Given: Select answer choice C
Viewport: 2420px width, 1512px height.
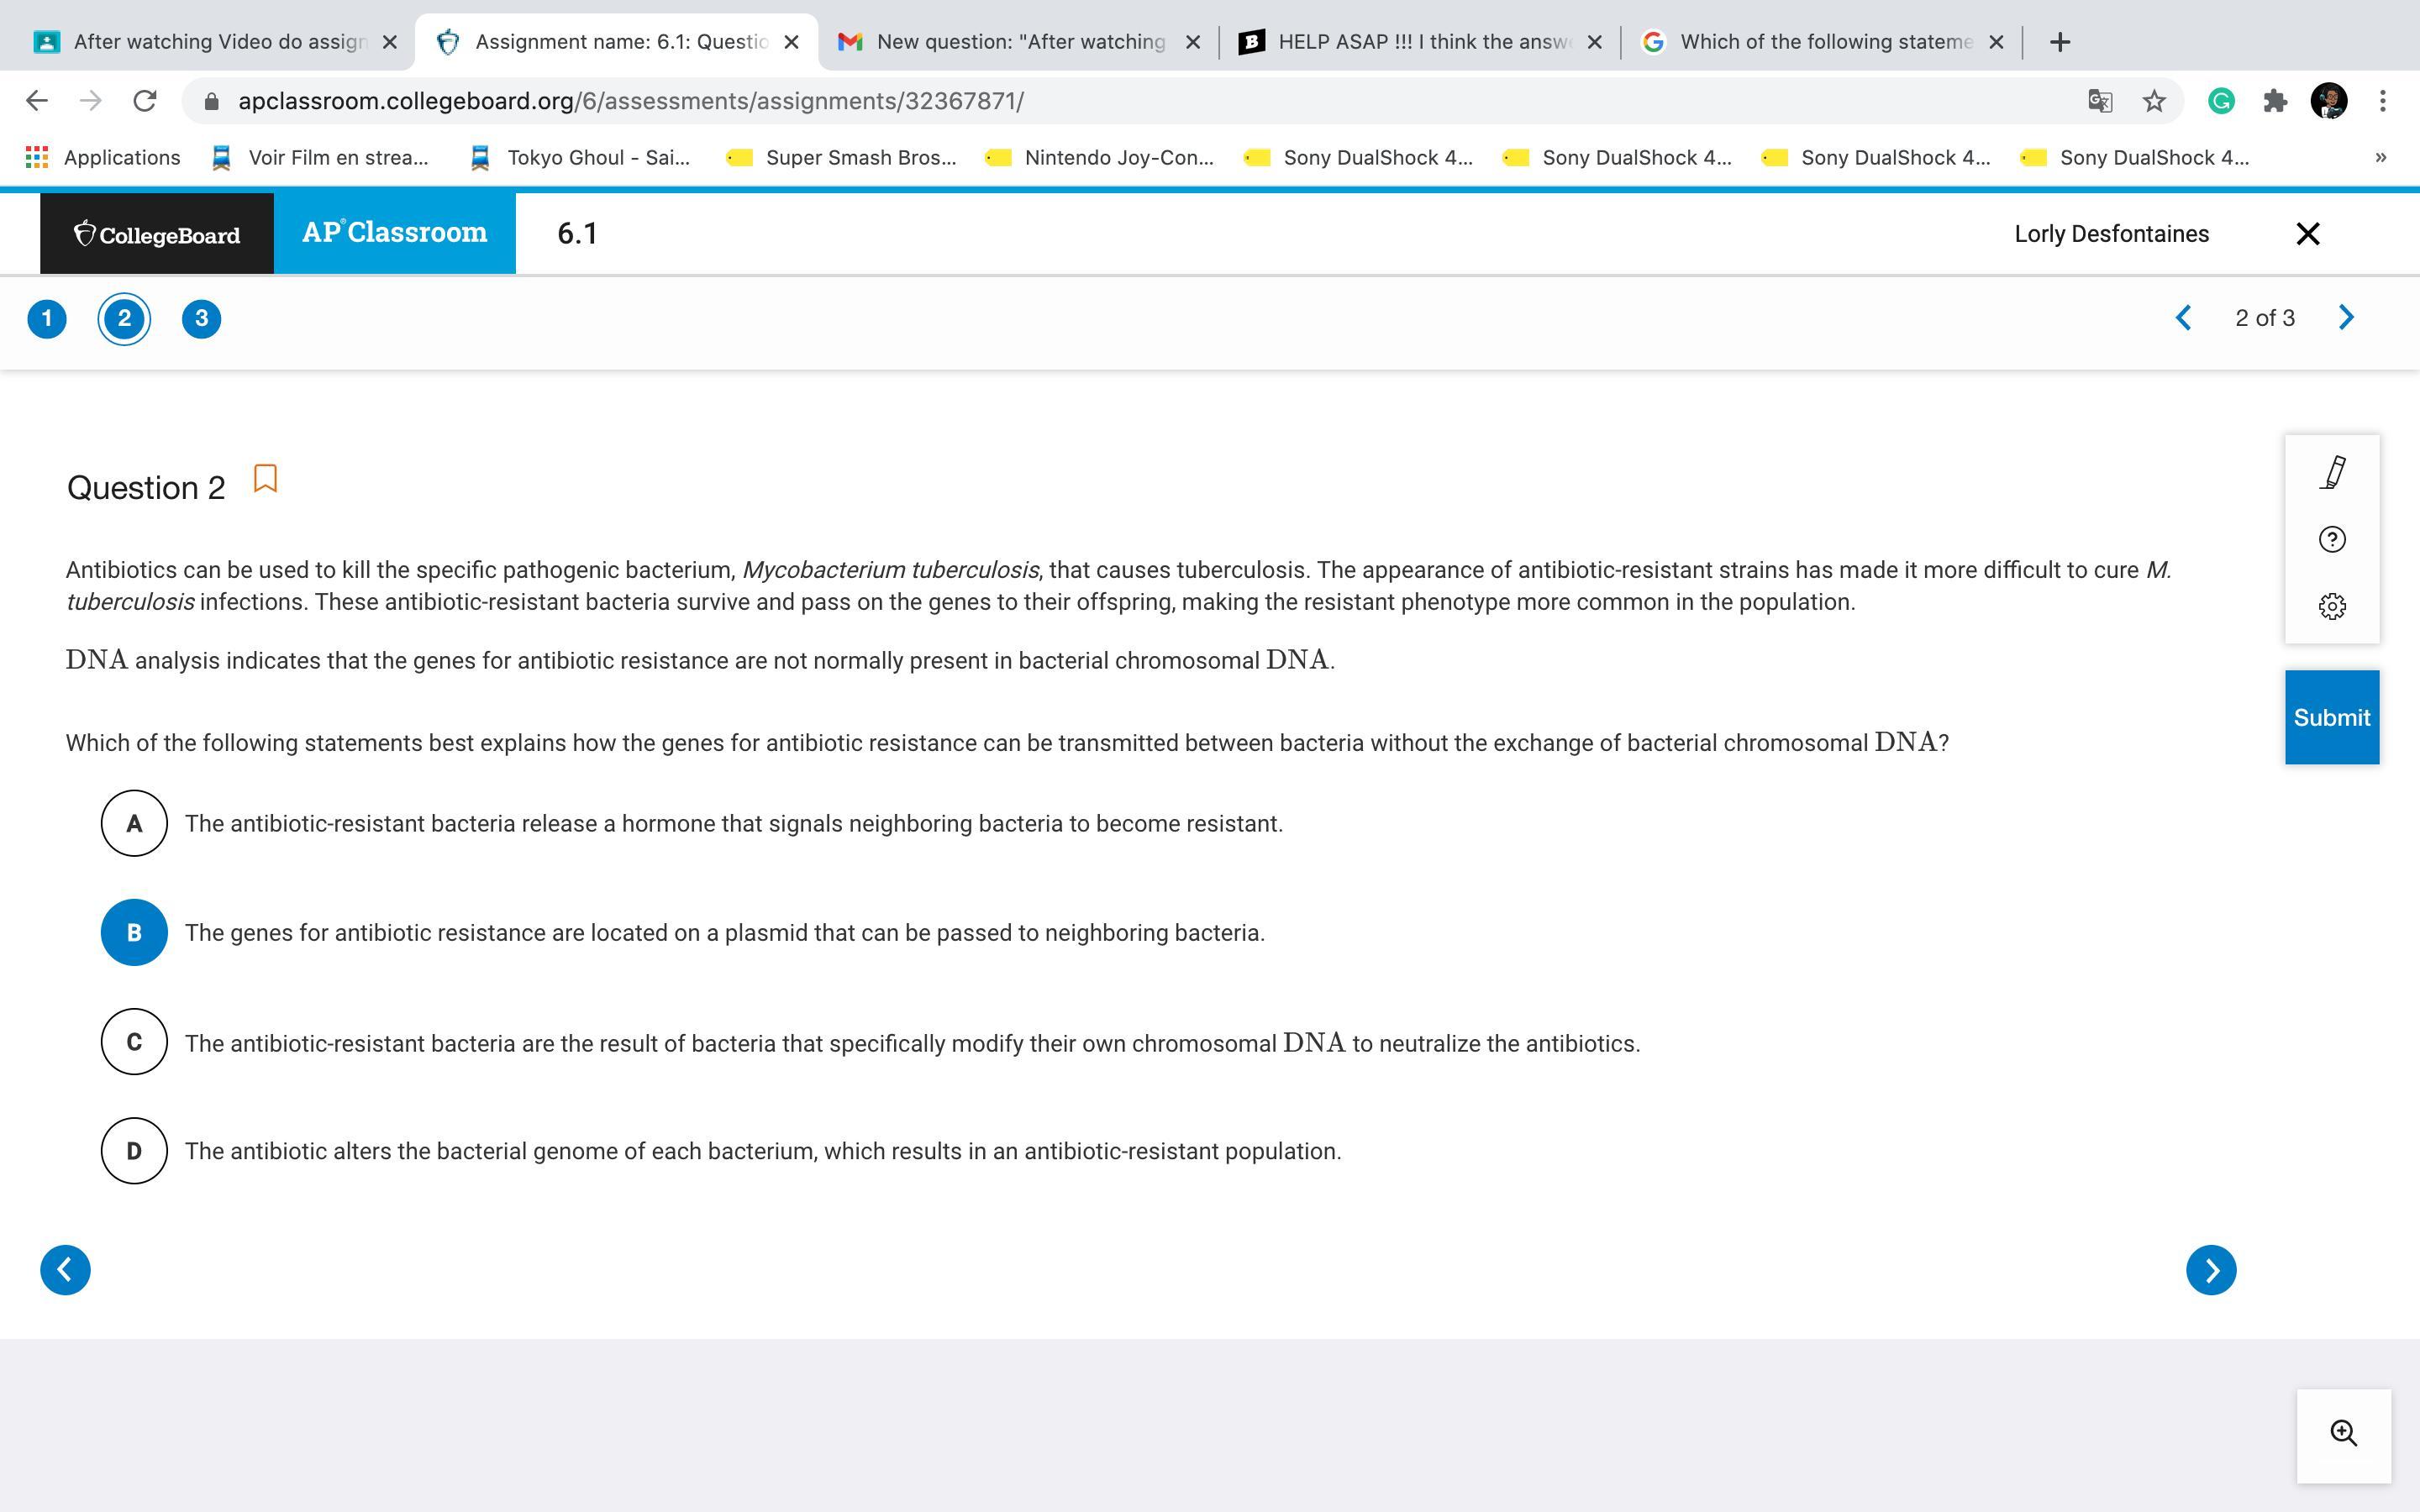Looking at the screenshot, I should tap(134, 1042).
